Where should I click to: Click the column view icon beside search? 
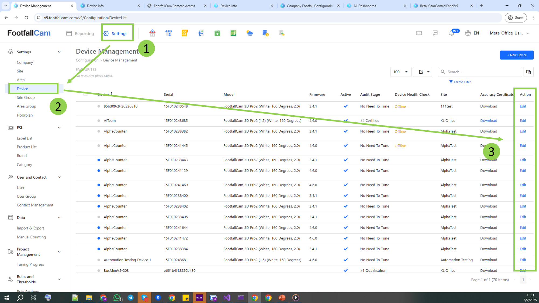pyautogui.click(x=528, y=72)
